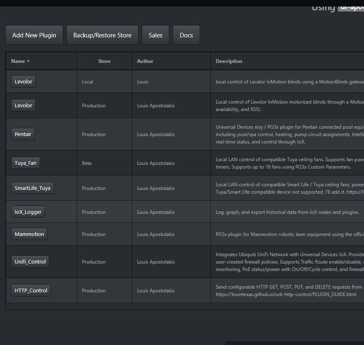364x345 pixels.
Task: Click the Pentair description text
Action: pos(290,134)
